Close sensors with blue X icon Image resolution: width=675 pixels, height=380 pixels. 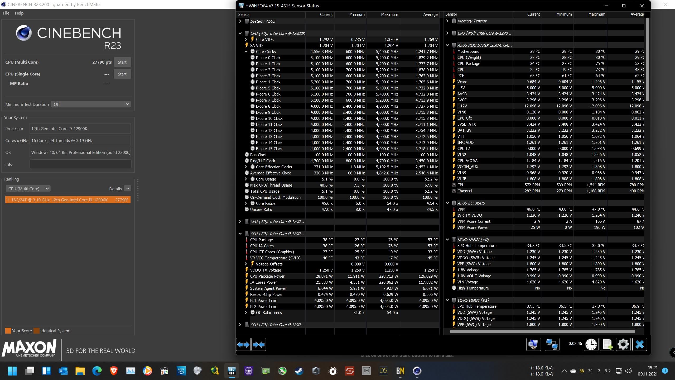pos(639,344)
